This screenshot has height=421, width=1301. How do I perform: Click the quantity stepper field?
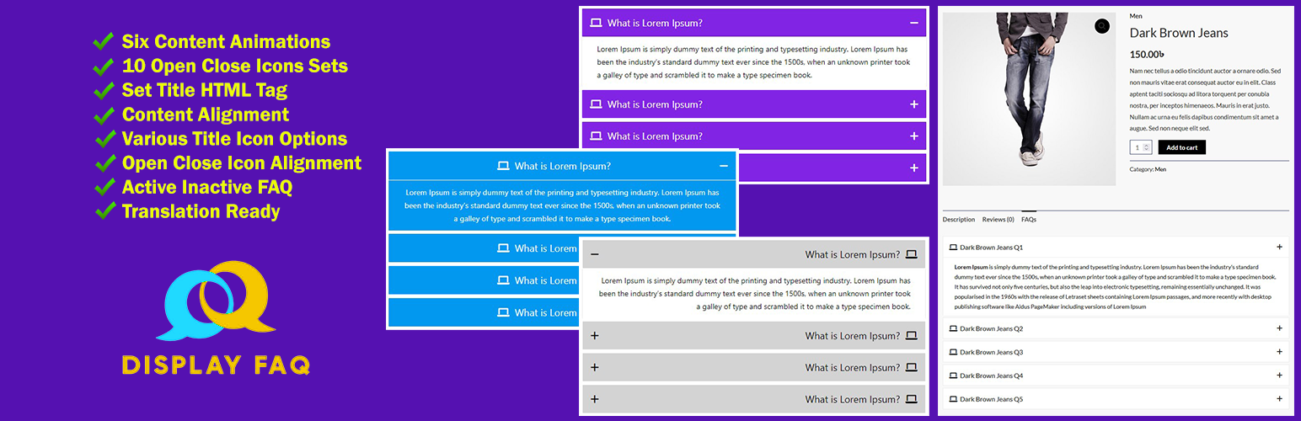1141,147
